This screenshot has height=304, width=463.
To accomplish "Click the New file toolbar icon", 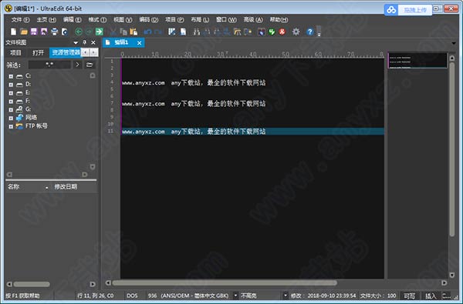I will tap(14, 32).
